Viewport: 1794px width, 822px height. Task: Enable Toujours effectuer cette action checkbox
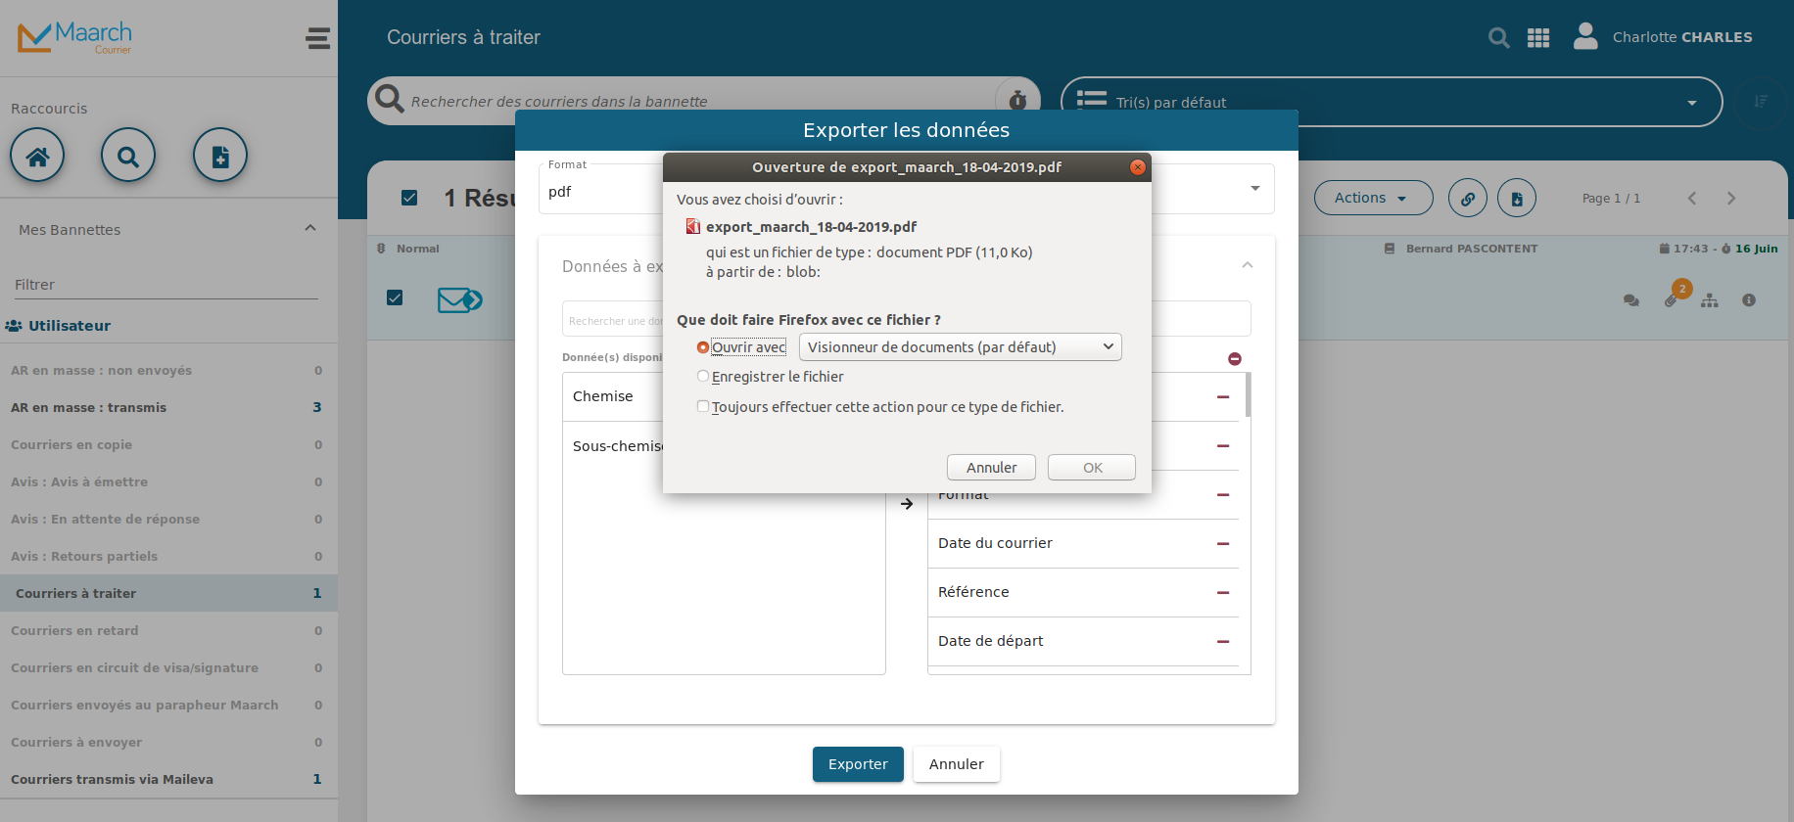click(702, 407)
